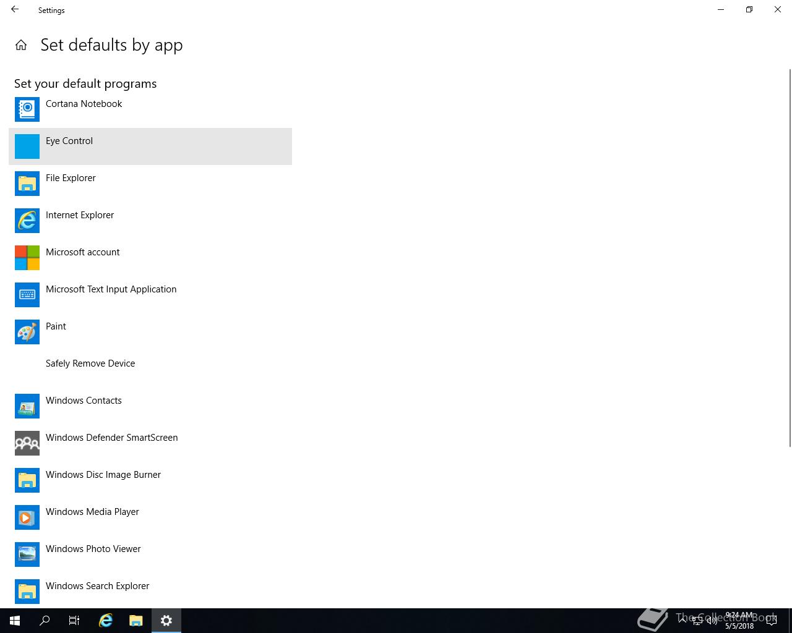The image size is (792, 633).
Task: Click the Settings gear taskbar icon
Action: point(166,621)
